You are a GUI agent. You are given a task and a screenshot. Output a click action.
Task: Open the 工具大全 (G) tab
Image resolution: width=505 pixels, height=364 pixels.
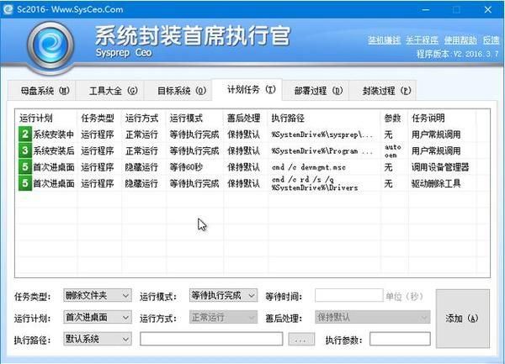tap(109, 91)
